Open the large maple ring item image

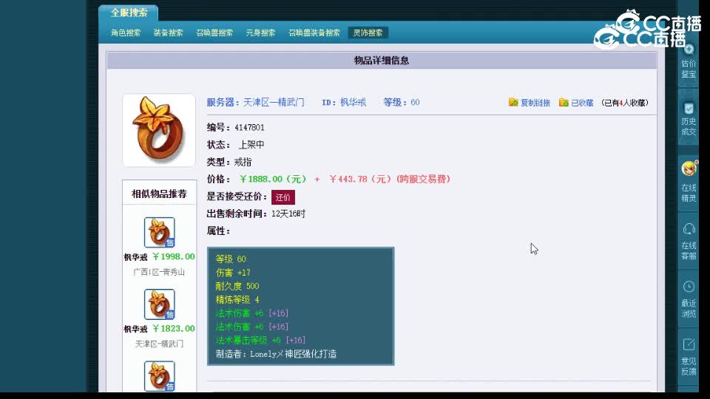pos(158,130)
